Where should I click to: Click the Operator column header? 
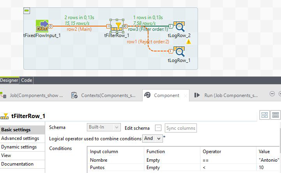[228, 152]
